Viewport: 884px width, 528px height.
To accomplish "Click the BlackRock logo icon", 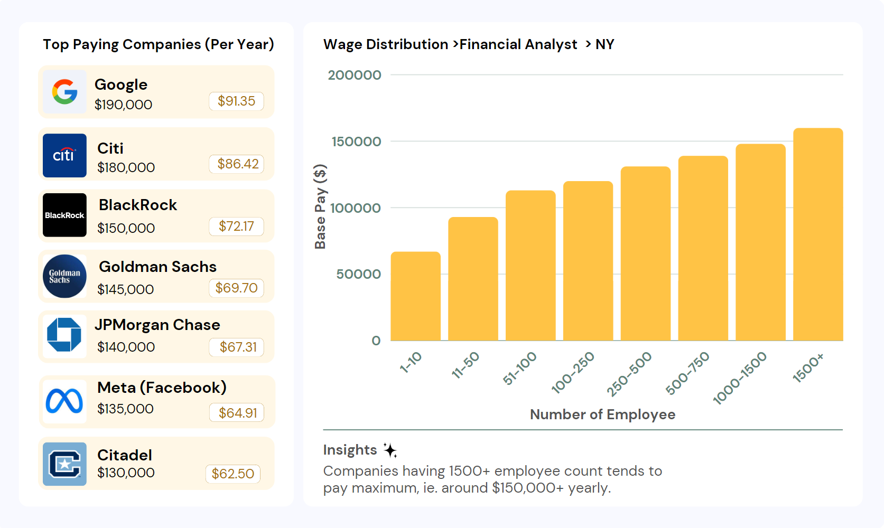I will (64, 215).
